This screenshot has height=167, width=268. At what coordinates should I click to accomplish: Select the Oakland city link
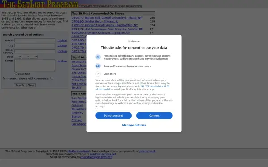[77, 106]
